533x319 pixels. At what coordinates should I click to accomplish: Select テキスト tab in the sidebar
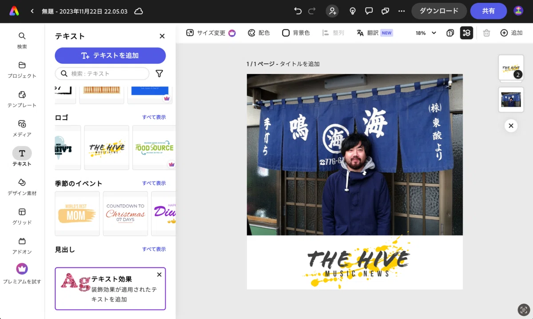[22, 157]
